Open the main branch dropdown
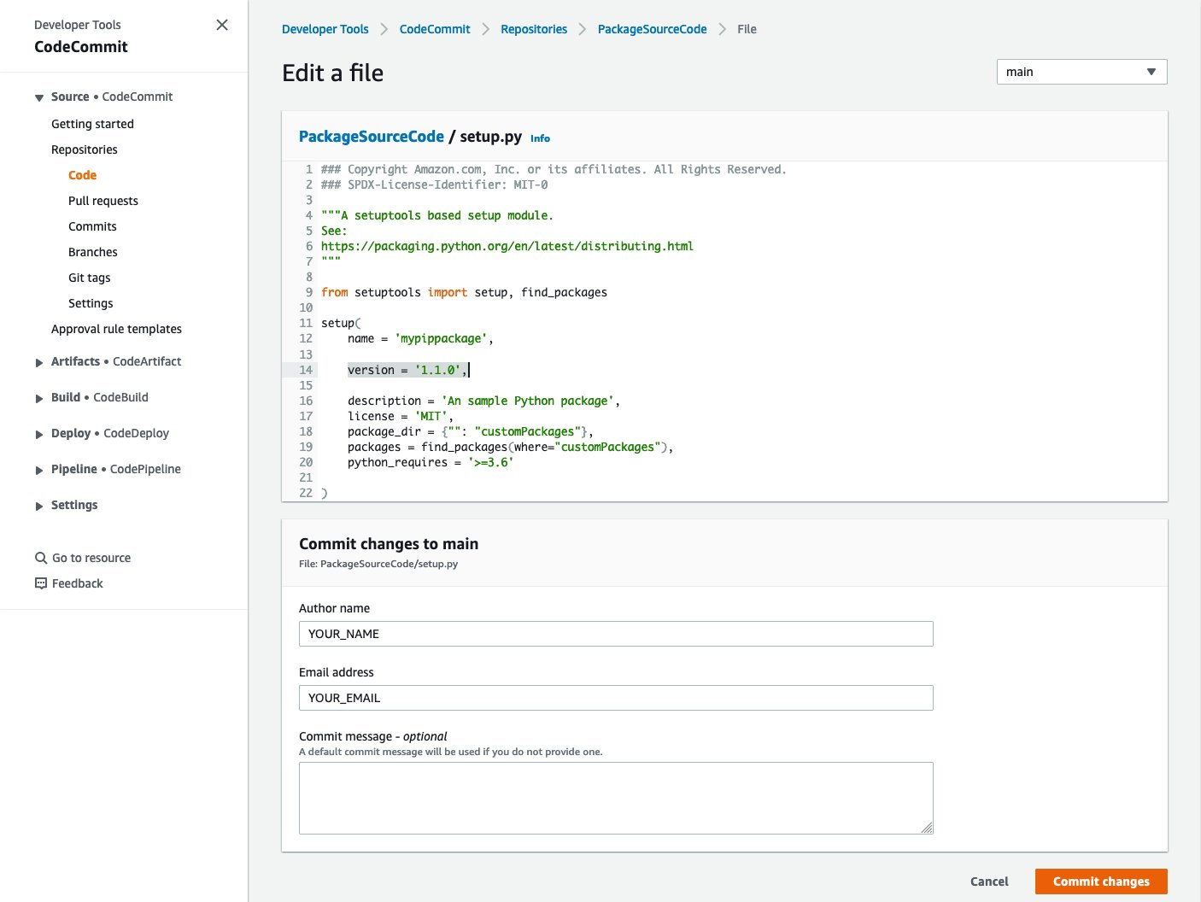 coord(1081,72)
